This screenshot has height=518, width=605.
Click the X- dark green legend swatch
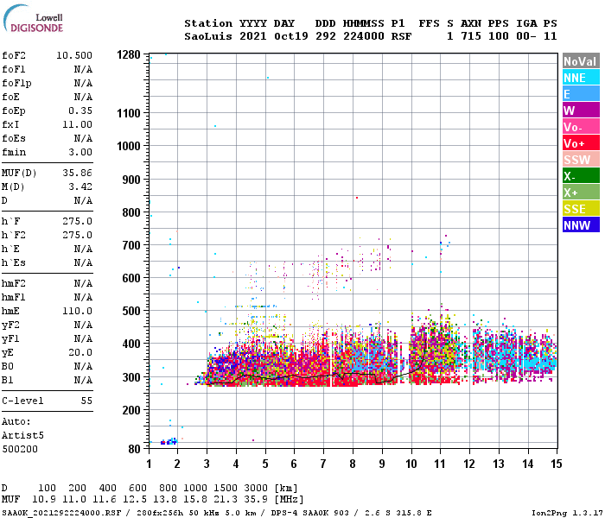(581, 176)
